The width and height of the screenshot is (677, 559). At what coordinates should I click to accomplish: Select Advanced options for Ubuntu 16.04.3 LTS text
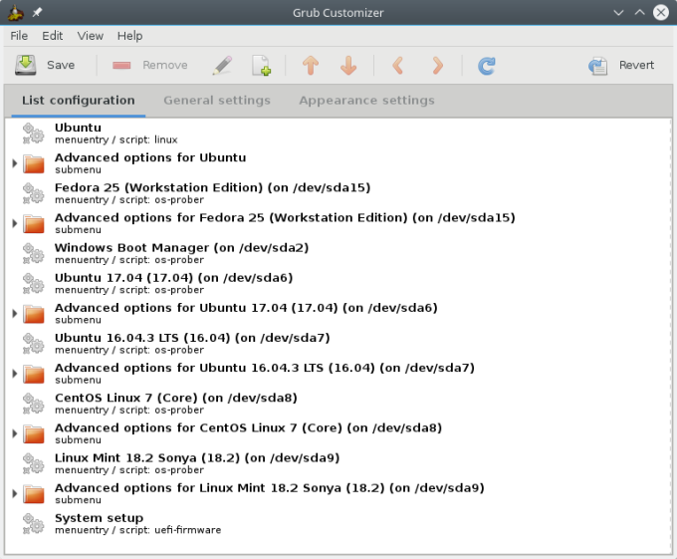click(x=264, y=368)
